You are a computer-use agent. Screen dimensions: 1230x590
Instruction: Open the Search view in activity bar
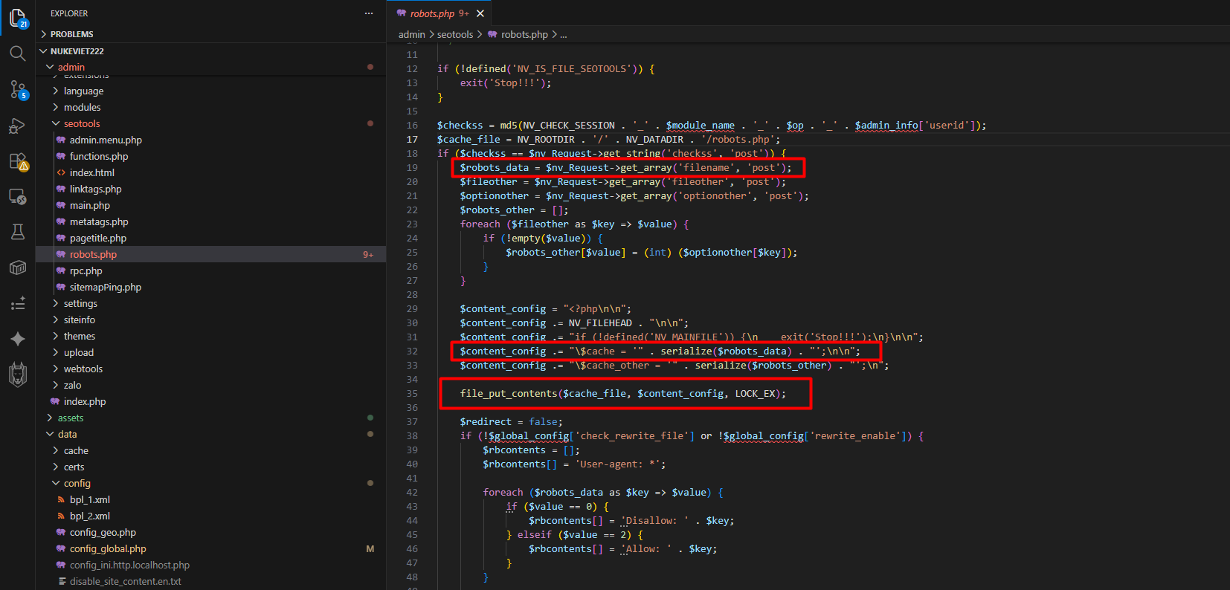[18, 53]
